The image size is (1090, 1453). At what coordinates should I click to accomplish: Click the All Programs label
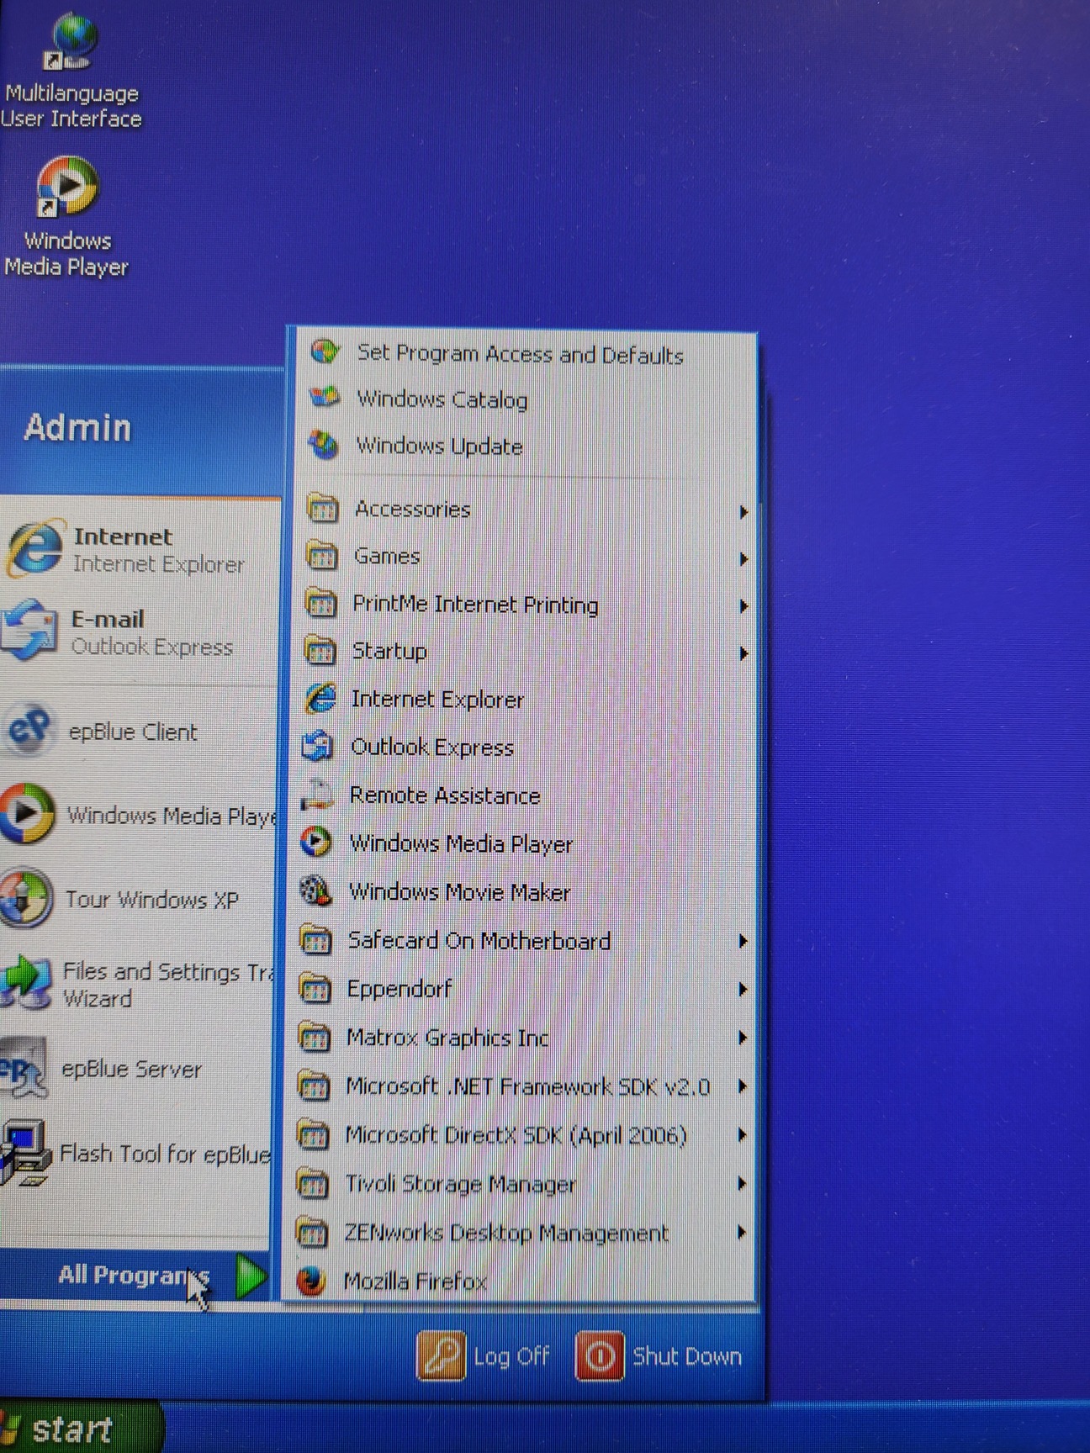[x=134, y=1276]
